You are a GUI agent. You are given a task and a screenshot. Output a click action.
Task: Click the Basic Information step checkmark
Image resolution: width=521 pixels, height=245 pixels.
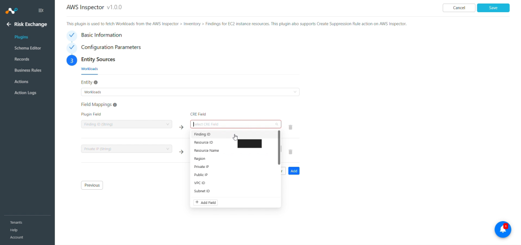click(72, 35)
